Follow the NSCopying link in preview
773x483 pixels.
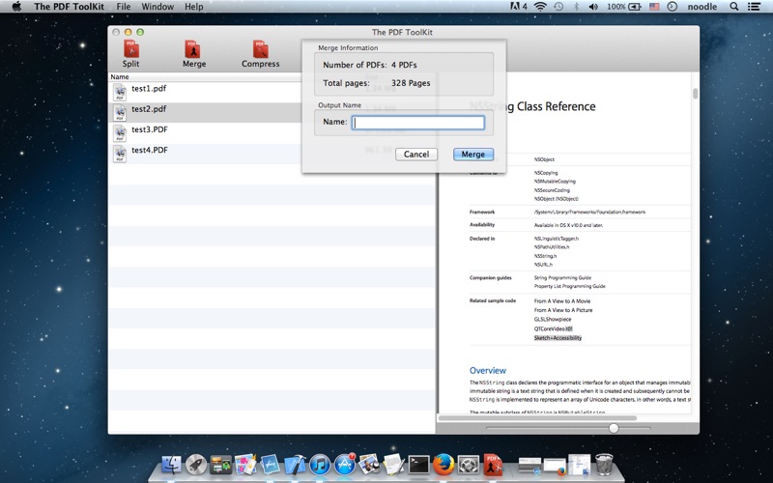point(546,173)
